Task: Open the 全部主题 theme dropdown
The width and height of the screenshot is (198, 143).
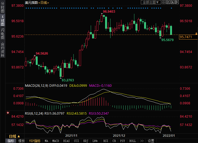Action: coord(151,2)
